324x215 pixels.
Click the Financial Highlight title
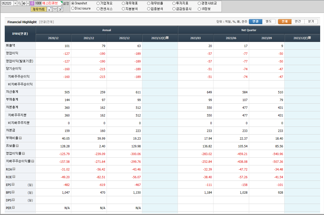tap(22, 22)
